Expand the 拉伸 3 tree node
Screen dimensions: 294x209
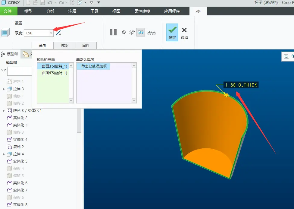click(x=4, y=89)
